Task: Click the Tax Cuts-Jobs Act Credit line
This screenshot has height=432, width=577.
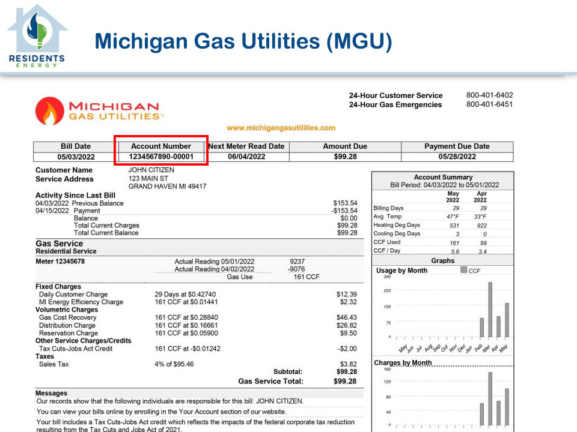Action: point(76,349)
